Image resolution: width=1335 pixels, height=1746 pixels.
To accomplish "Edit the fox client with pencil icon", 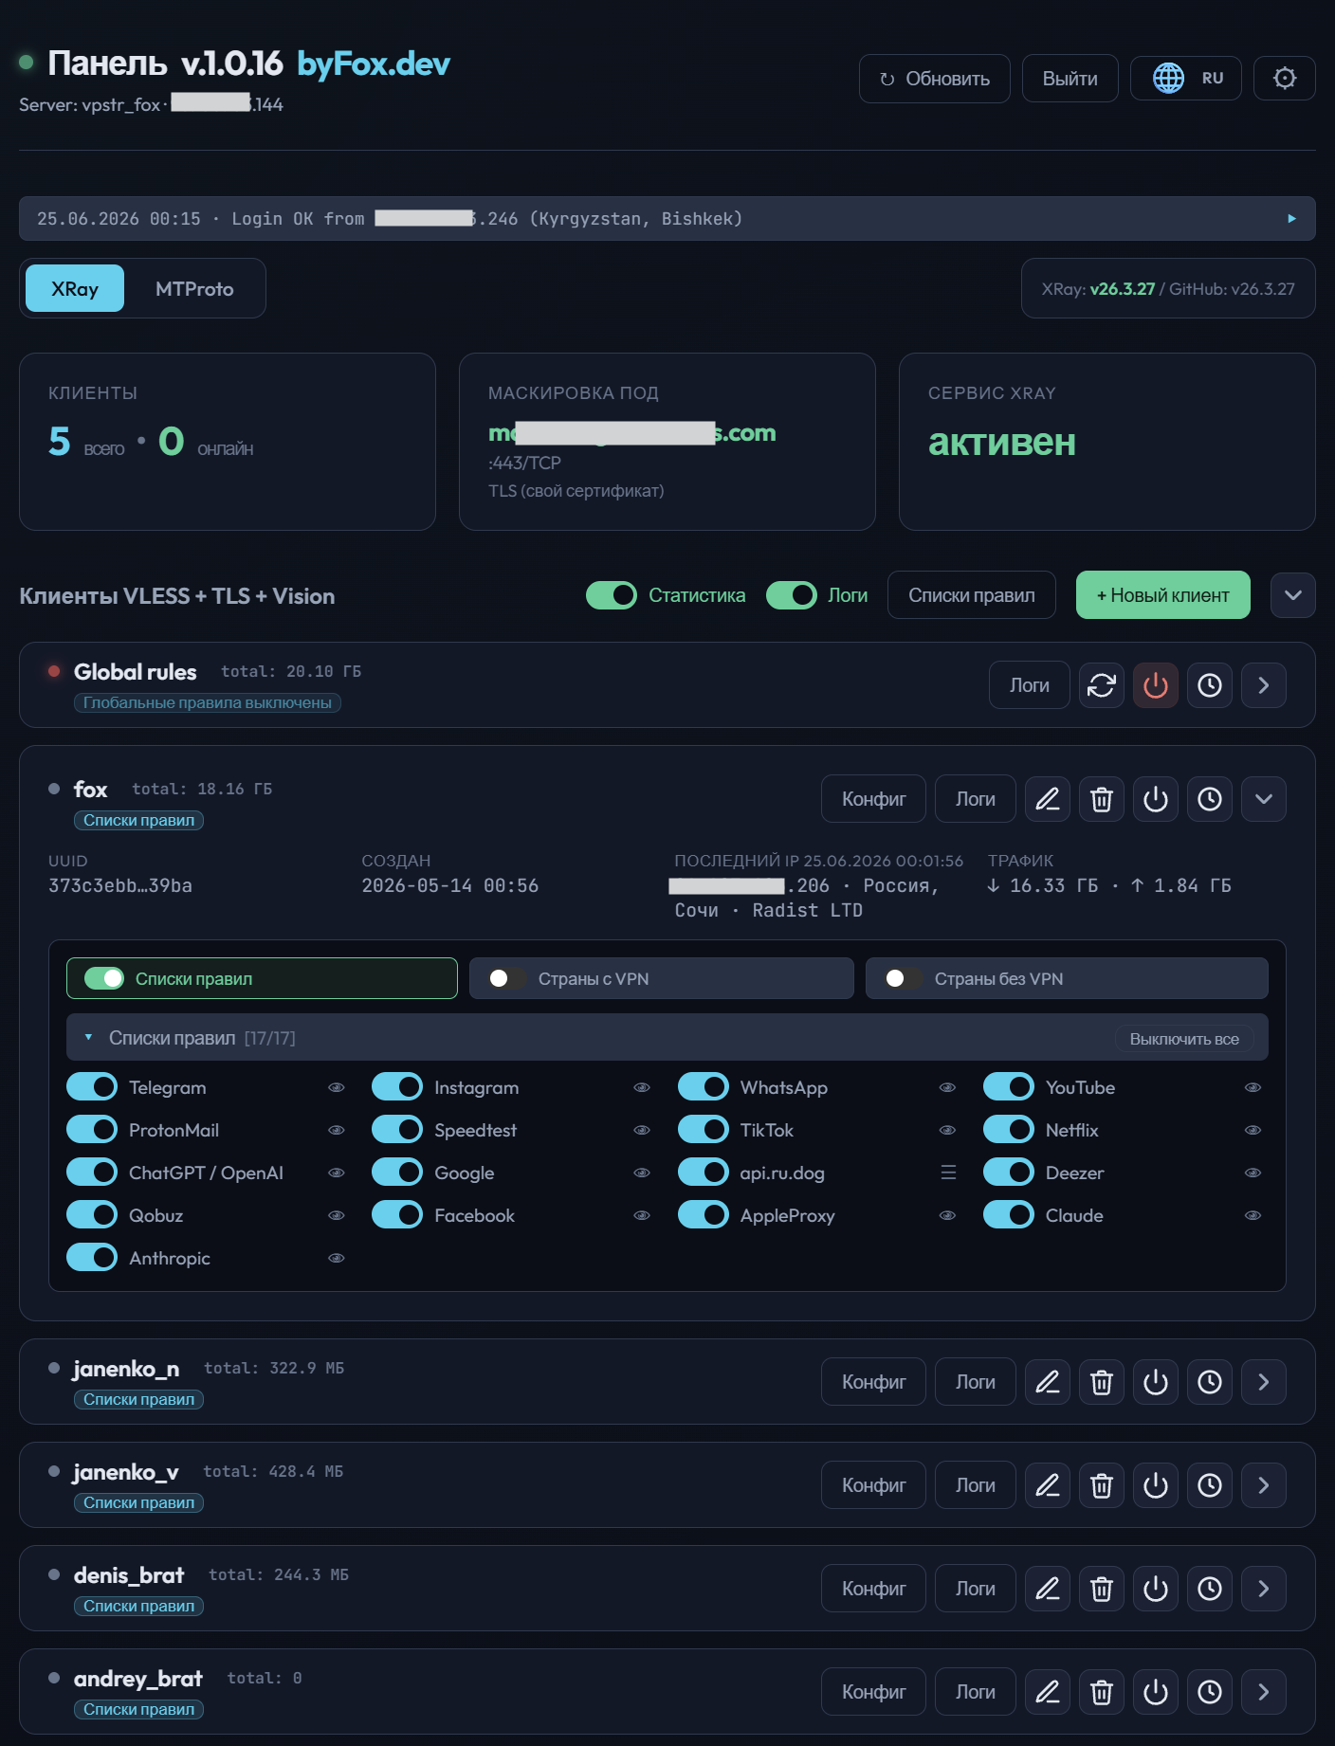I will (x=1047, y=799).
